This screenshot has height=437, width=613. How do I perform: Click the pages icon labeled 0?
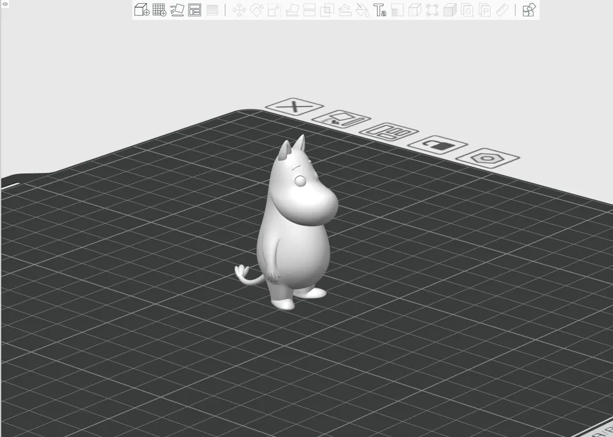[x=467, y=10]
